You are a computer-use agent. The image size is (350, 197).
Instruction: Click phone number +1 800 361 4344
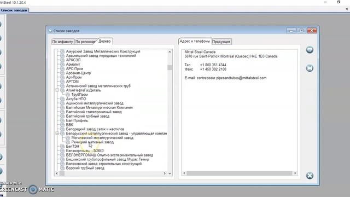coord(213,65)
